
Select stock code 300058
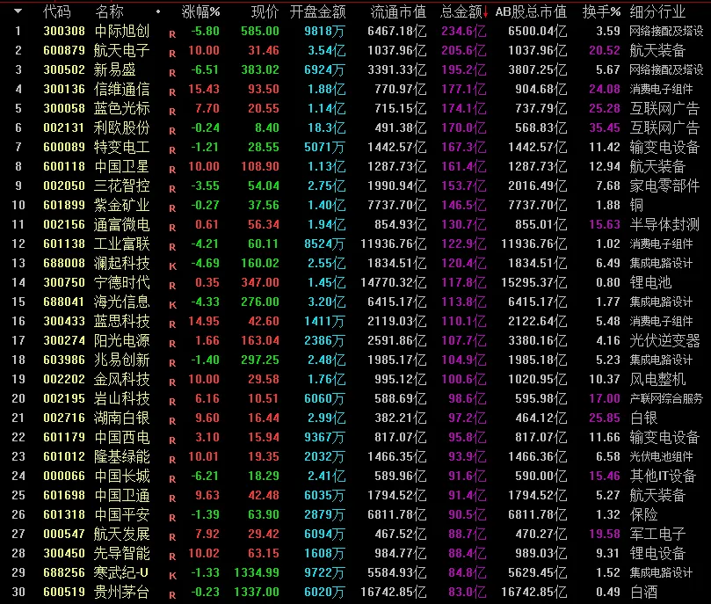[64, 108]
